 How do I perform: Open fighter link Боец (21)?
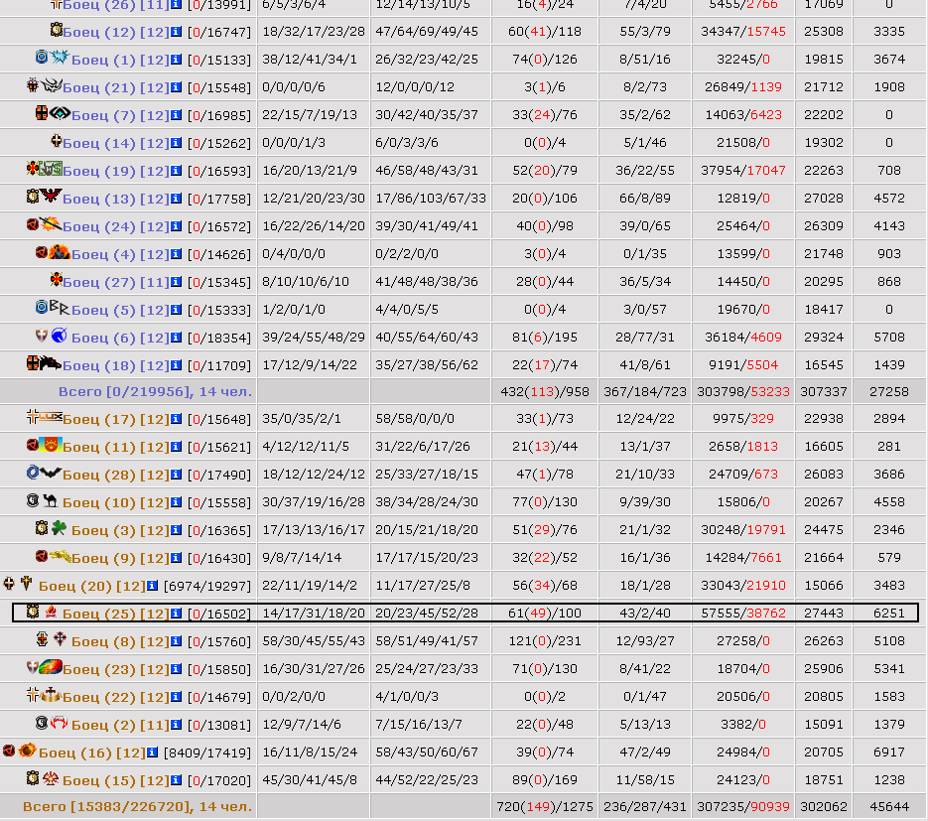(99, 87)
